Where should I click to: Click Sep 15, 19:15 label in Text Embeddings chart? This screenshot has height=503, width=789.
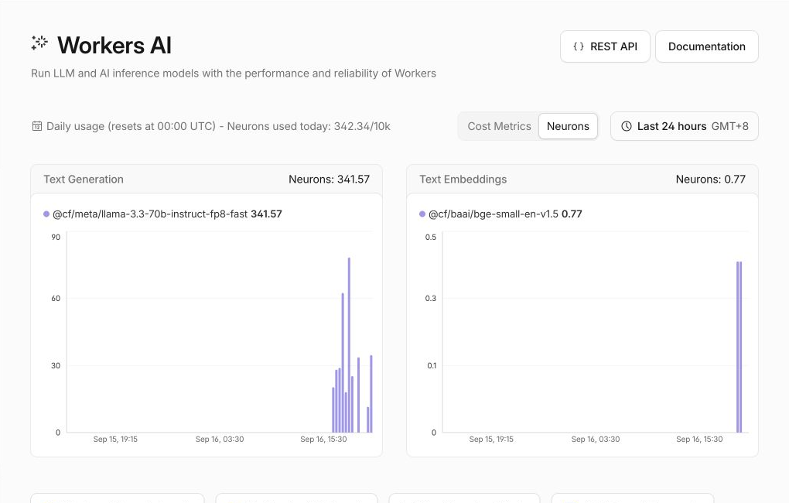tap(491, 439)
